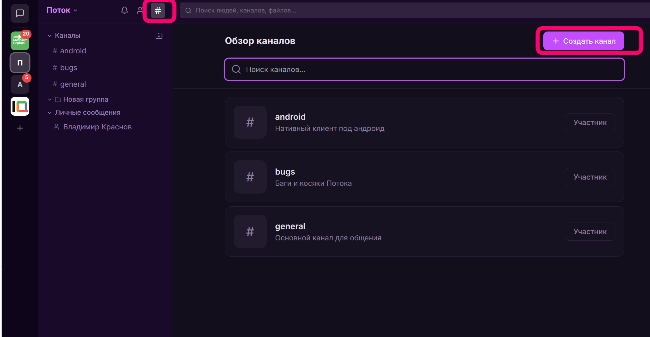Screen dimensions: 650x337
Task: Collapse the Личные сообщения section
Action: (50, 113)
